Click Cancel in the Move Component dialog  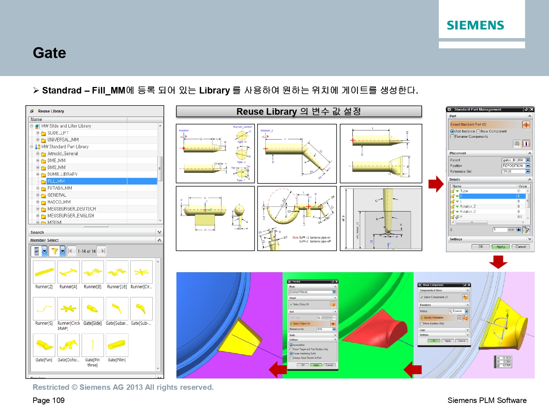(x=462, y=341)
